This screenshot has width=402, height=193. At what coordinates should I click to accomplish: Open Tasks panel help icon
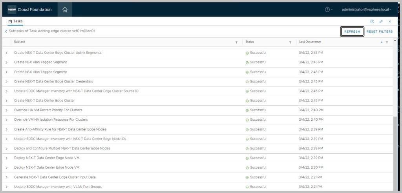click(x=372, y=22)
